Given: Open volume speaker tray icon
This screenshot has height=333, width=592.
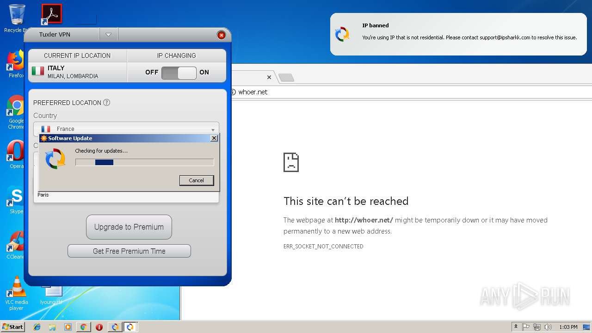Looking at the screenshot, I should coord(548,327).
